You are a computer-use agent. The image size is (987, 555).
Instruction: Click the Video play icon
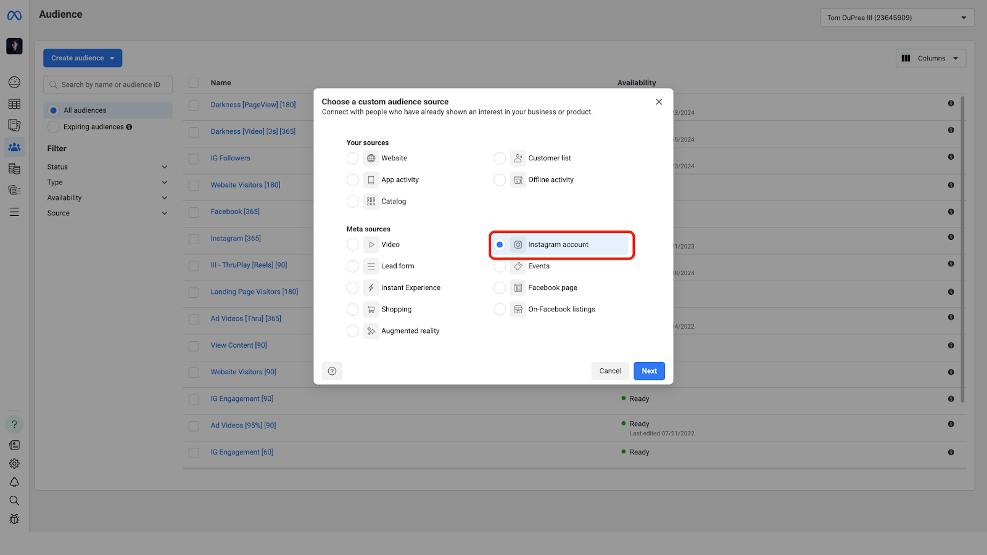coord(371,245)
